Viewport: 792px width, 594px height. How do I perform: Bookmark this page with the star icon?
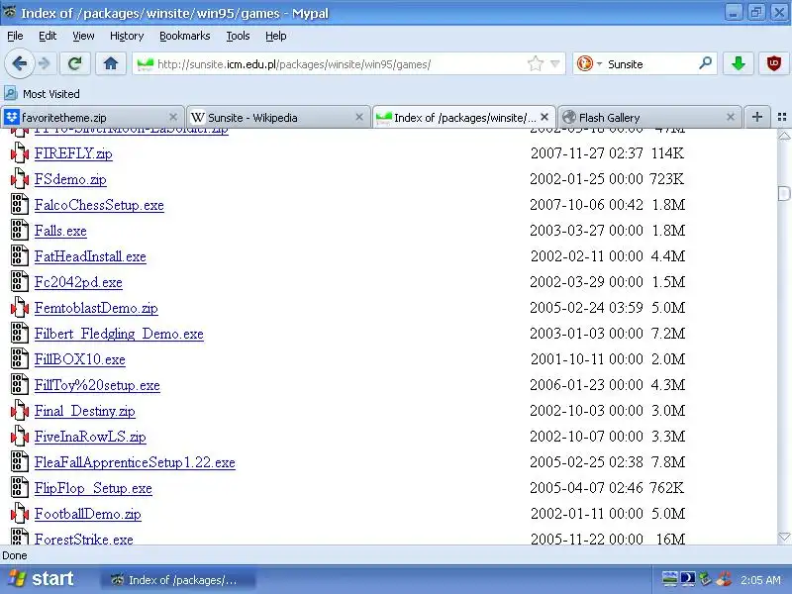coord(535,64)
